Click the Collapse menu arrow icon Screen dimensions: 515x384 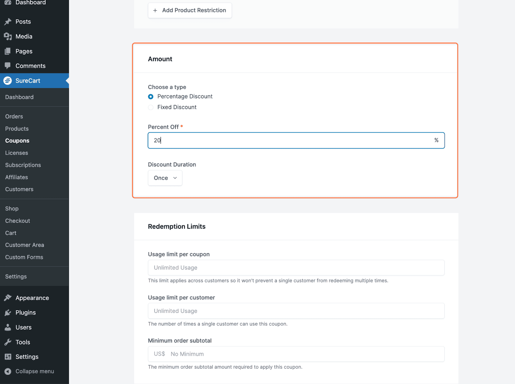coord(8,371)
